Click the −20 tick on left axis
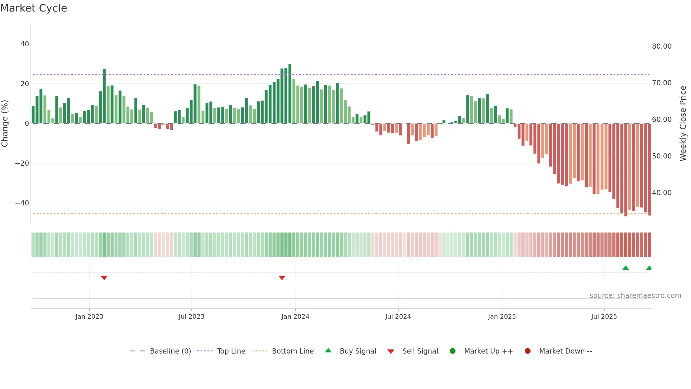The height and width of the screenshot is (389, 691). click(22, 163)
